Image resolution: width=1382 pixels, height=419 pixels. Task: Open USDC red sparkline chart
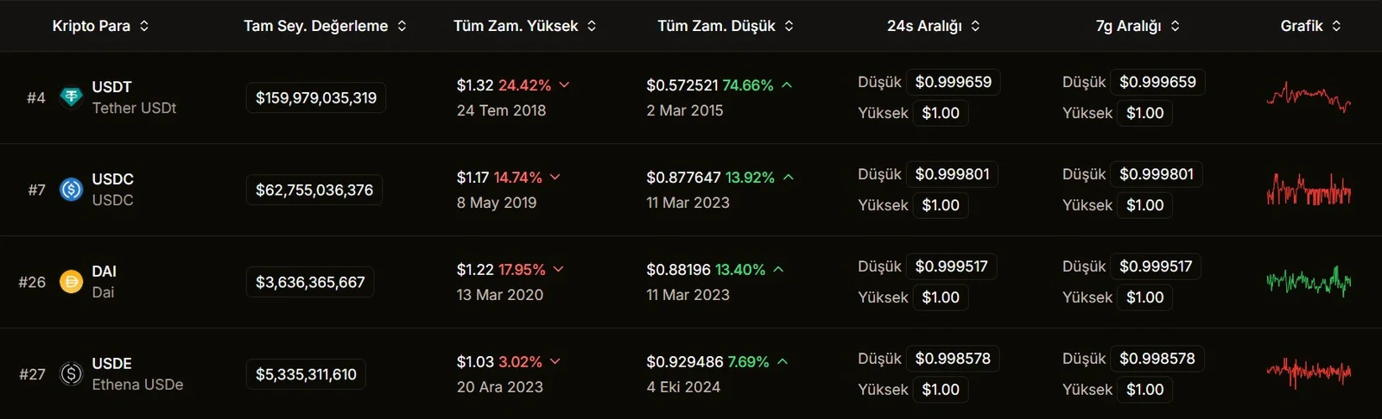tap(1309, 190)
